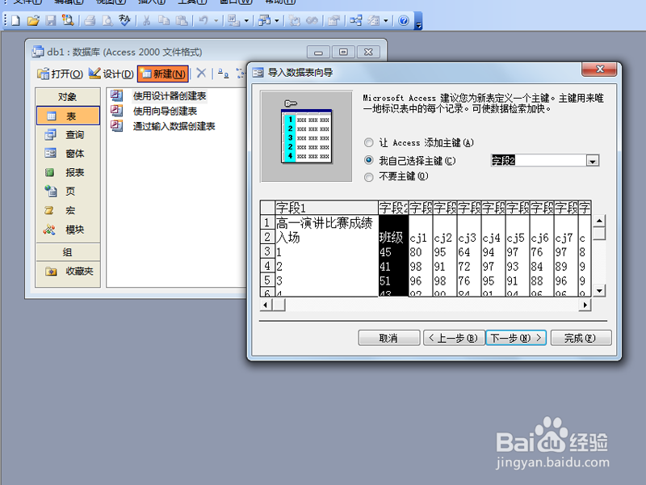Screen dimensions: 646x485
Task: Open 收藏夹 group in db1 window
Action: tap(68, 271)
